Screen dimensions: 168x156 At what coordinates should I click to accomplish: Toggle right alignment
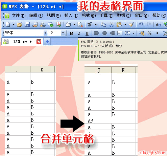112,33
